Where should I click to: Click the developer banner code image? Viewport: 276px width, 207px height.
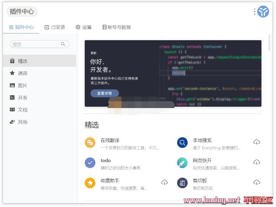click(210, 74)
